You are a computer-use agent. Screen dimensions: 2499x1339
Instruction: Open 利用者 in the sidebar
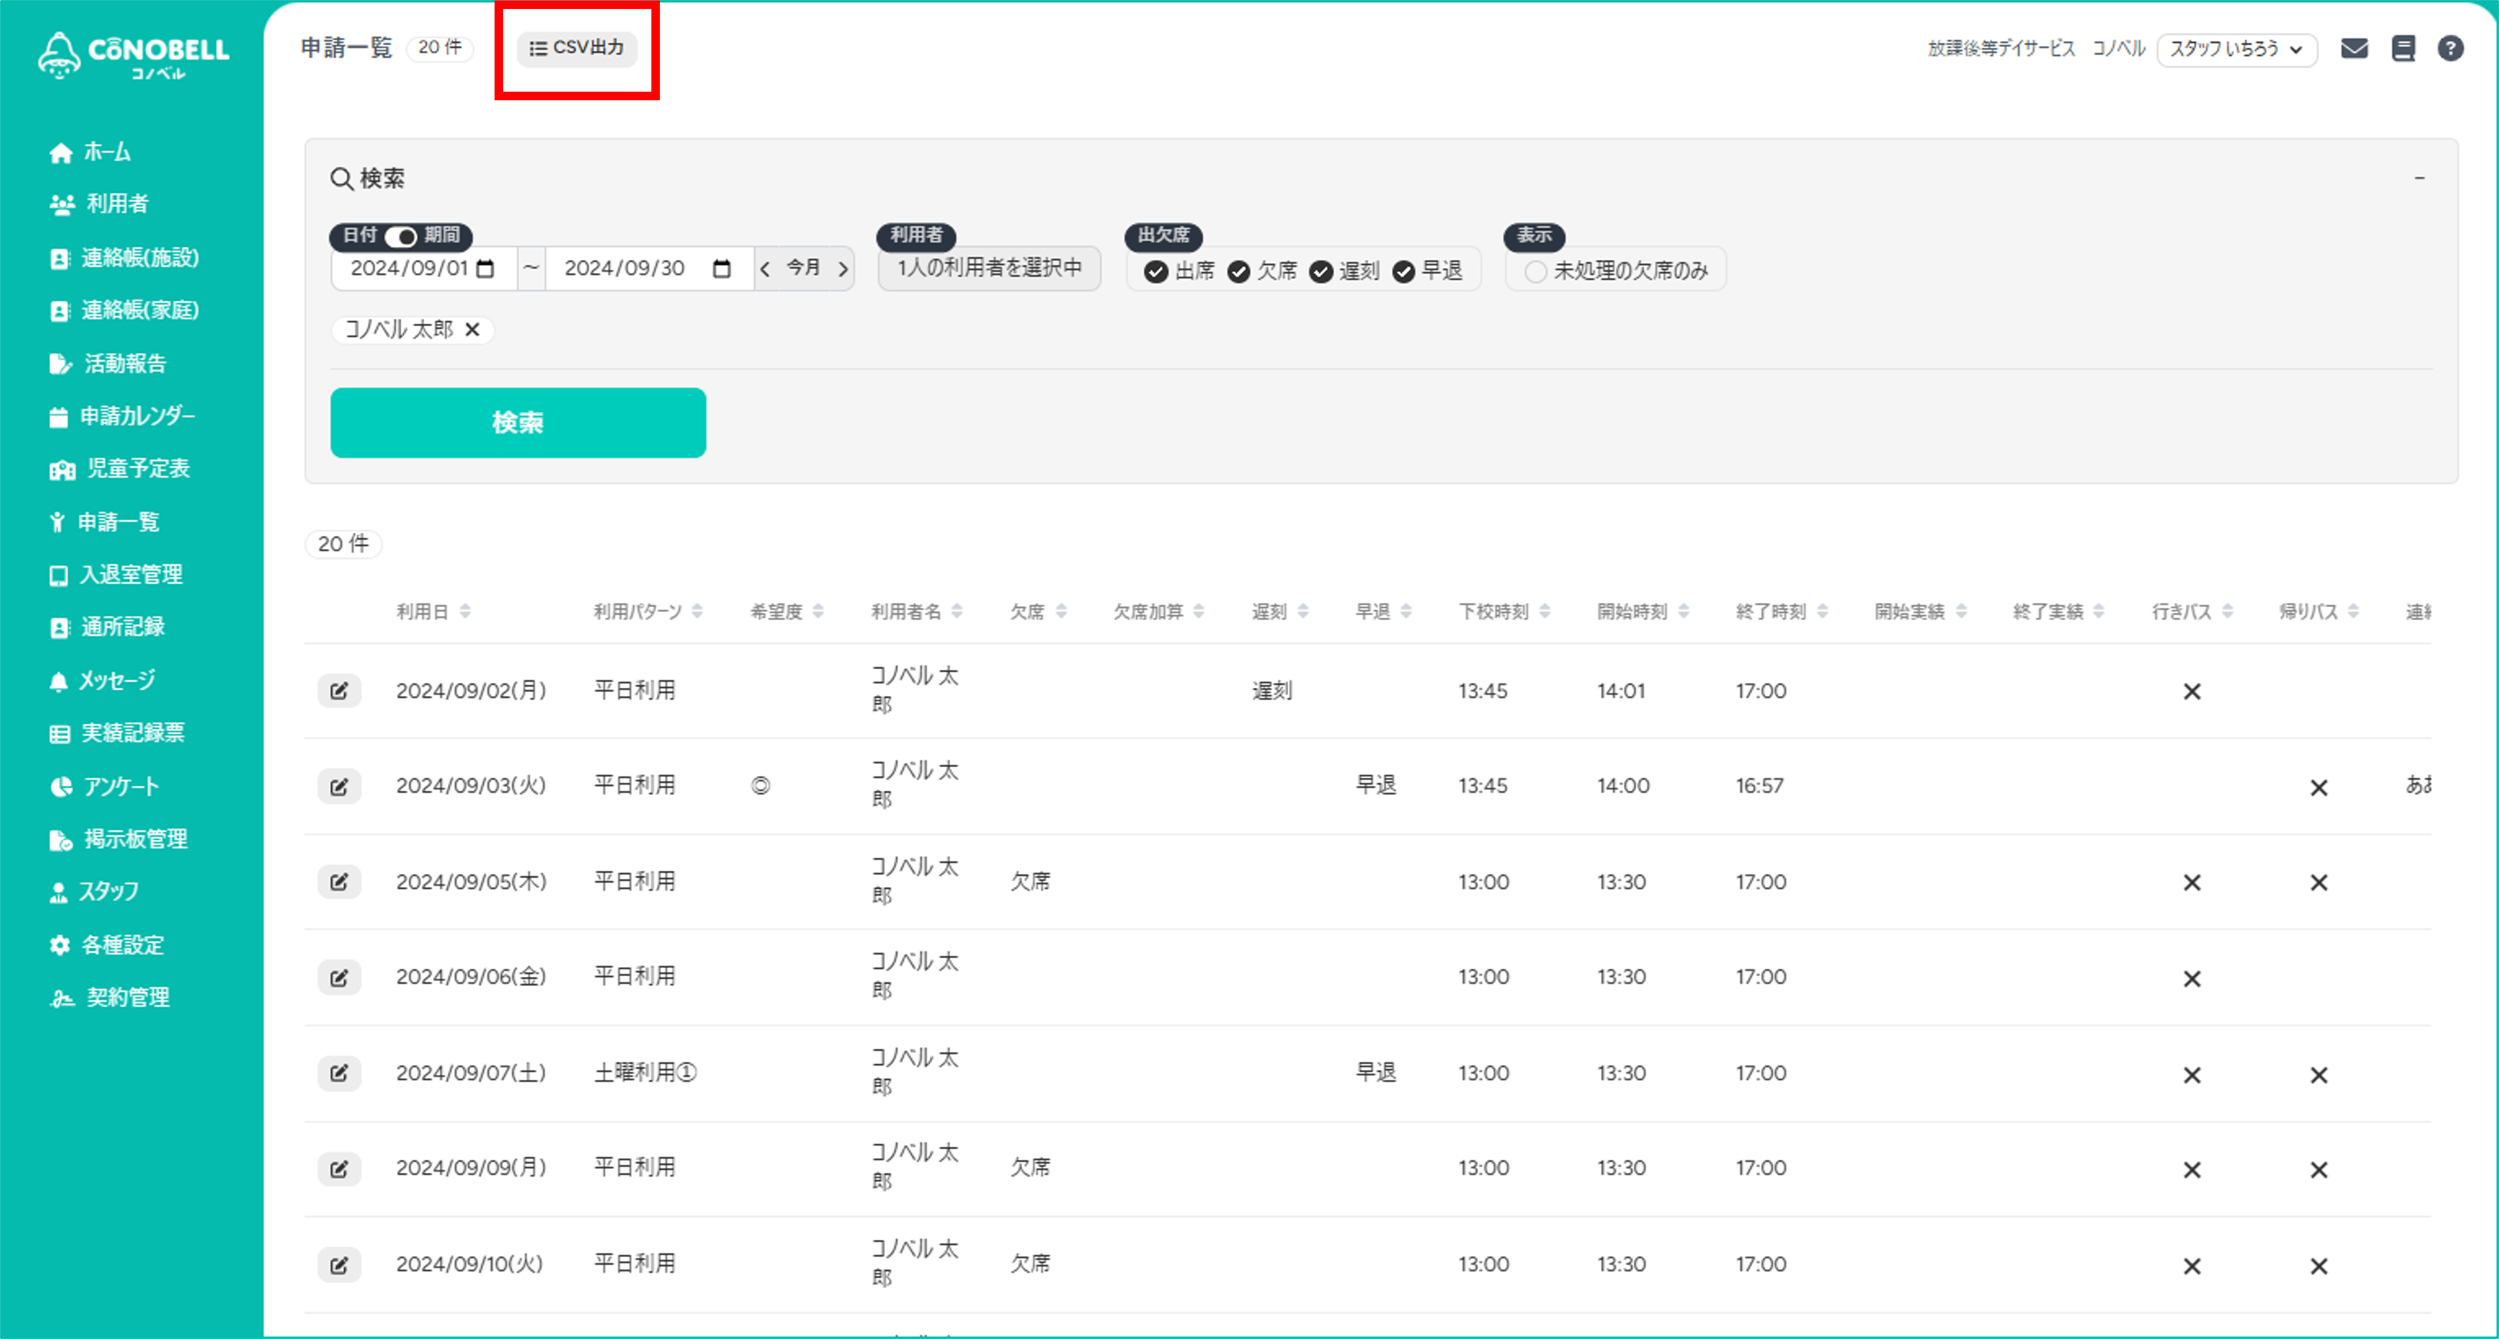point(99,204)
